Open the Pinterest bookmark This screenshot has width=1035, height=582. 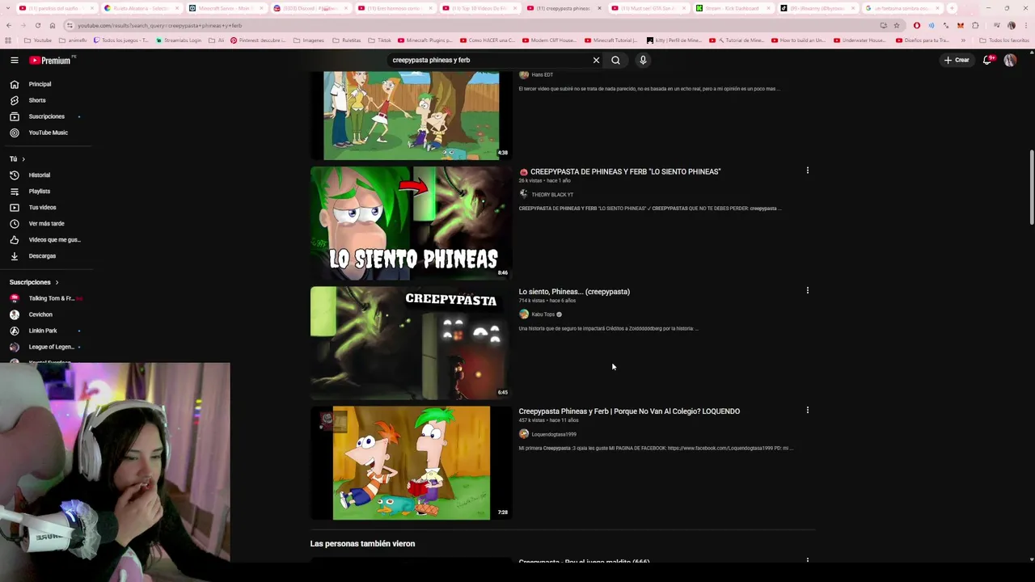pyautogui.click(x=258, y=40)
